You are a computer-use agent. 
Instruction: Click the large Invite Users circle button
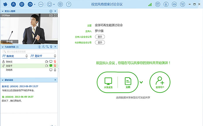click(x=160, y=82)
